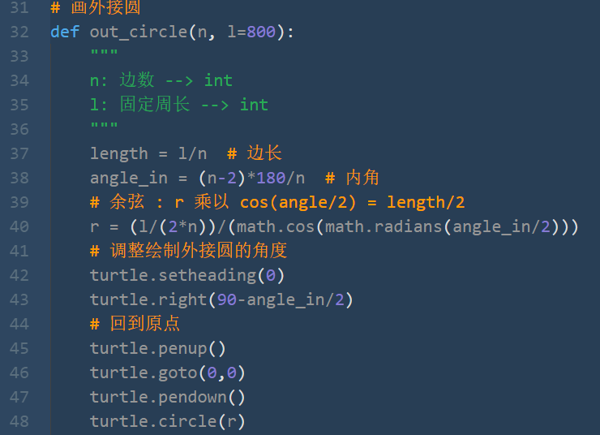This screenshot has width=600, height=435.
Task: Click line number 48 in the gutter
Action: (19, 421)
